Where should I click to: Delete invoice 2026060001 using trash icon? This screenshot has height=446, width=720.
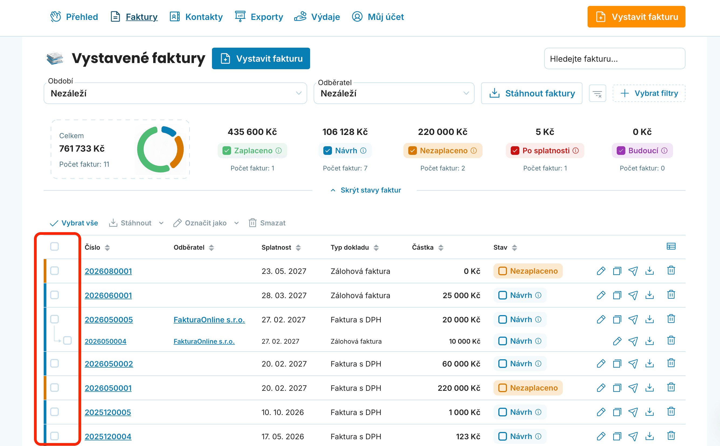[671, 295]
